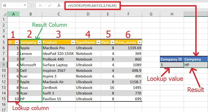The image size is (208, 112).
Task: Click the cell containing Surface Laptop
Action: [x=59, y=65]
